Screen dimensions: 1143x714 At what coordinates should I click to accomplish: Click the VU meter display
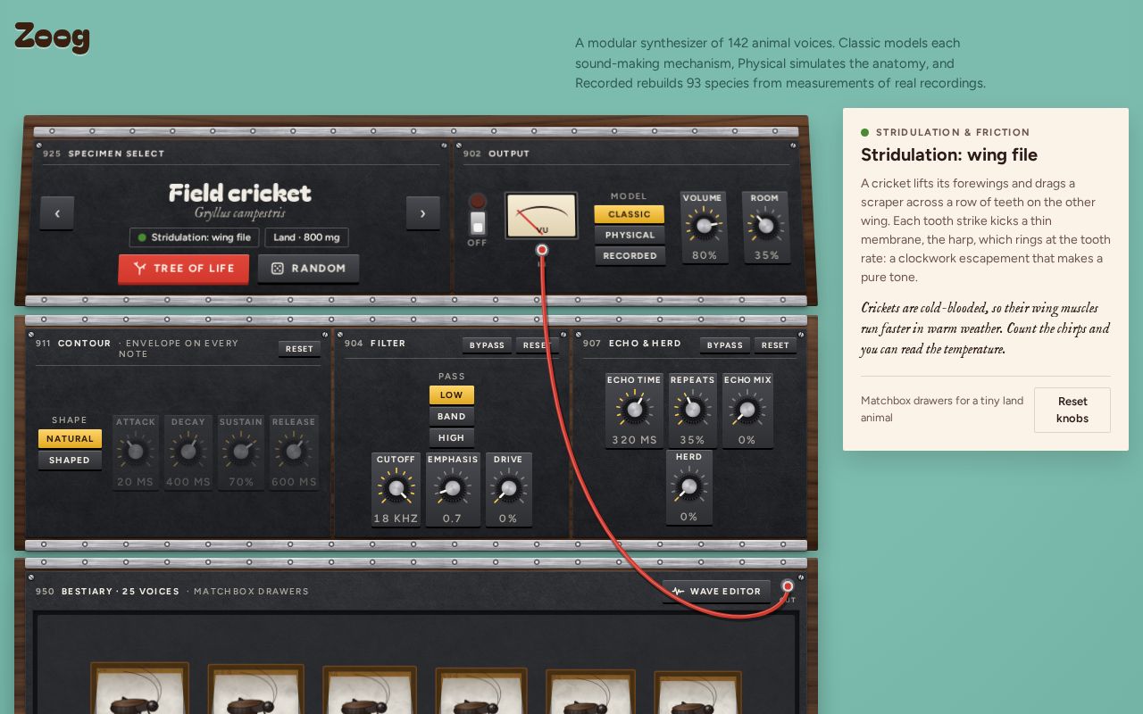click(x=541, y=216)
